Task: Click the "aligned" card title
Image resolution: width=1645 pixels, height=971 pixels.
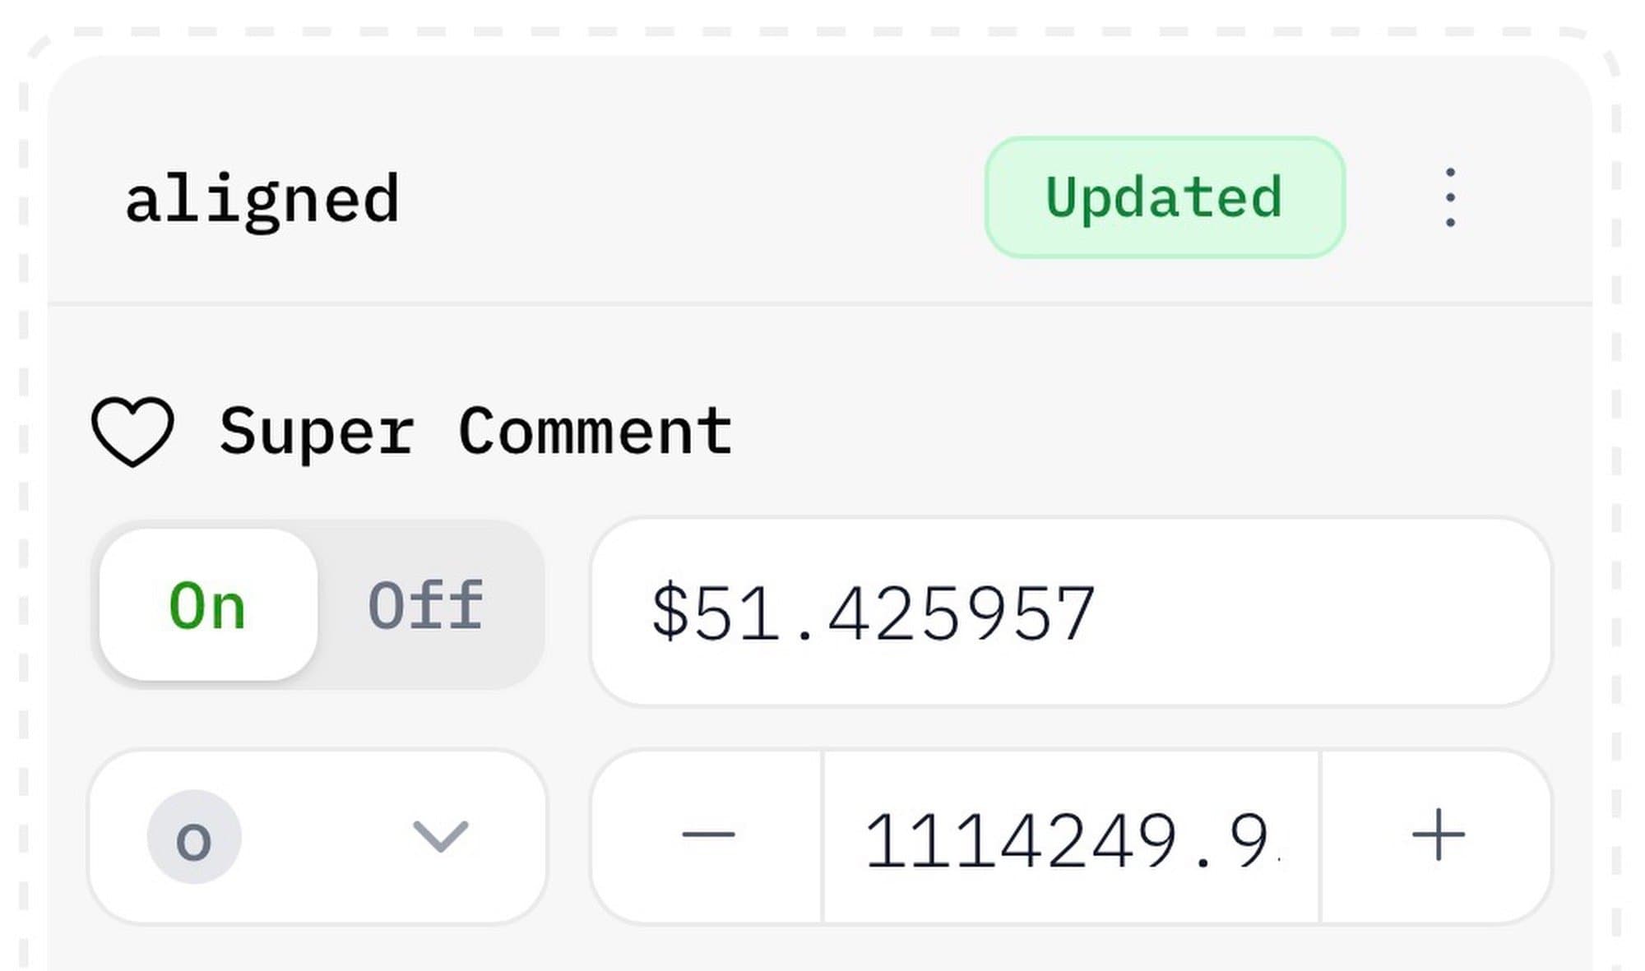Action: click(x=262, y=199)
